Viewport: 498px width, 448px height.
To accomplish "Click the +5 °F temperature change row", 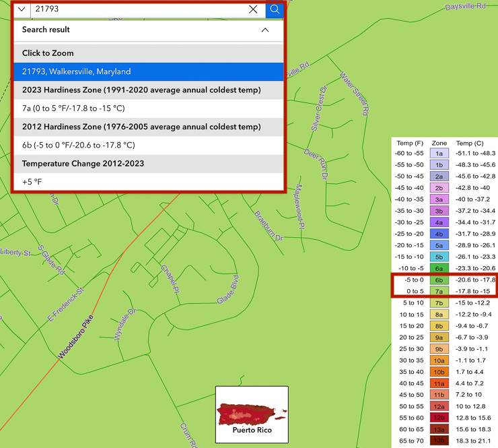I will point(148,182).
